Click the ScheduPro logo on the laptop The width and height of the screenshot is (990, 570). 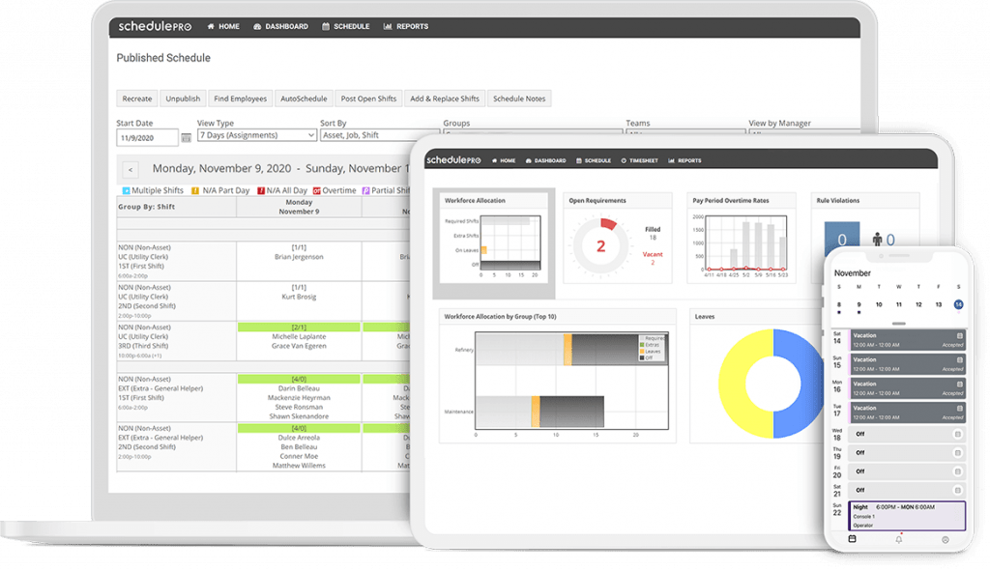[155, 26]
